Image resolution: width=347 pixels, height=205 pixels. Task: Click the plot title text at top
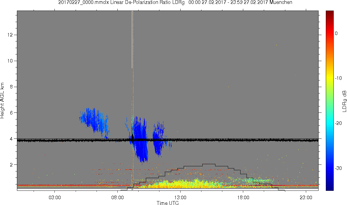175,2
